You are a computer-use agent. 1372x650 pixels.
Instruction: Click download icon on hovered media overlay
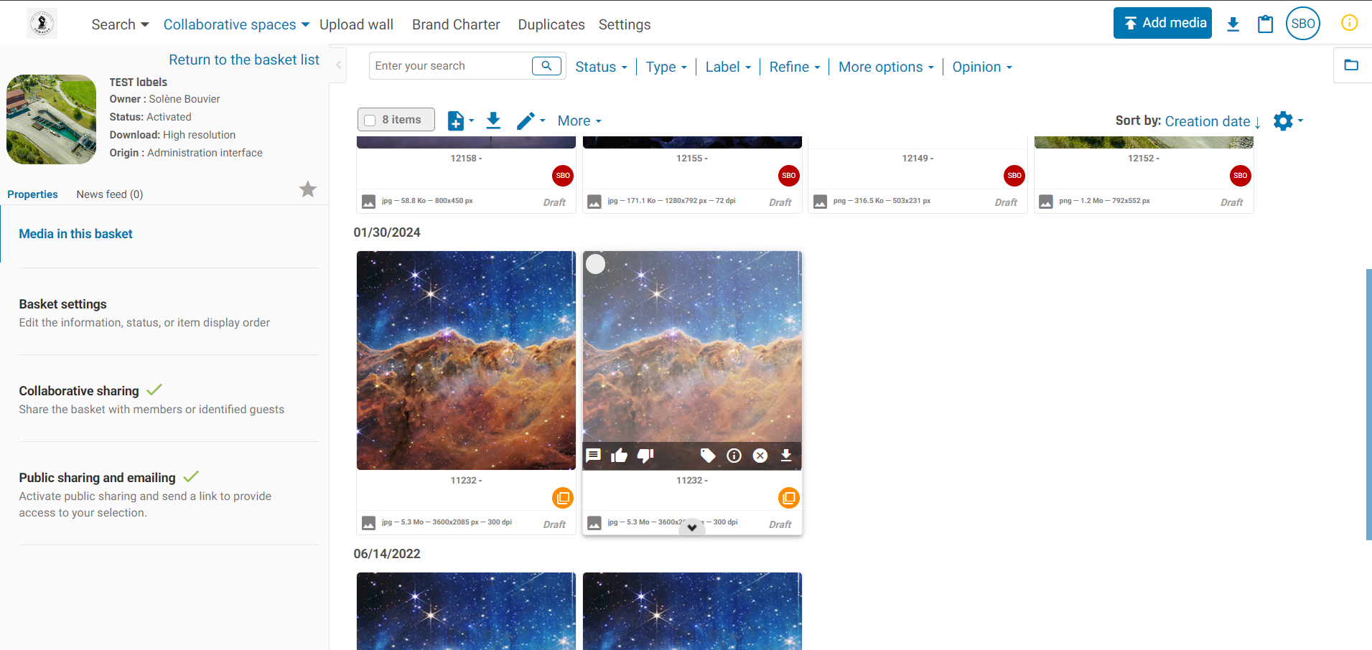(x=786, y=456)
